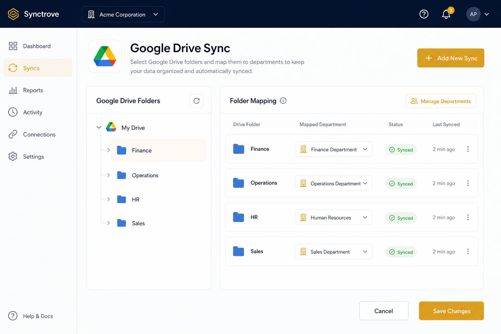Expand the HR folder in tree
Screen dimensions: 501x334
109,199
